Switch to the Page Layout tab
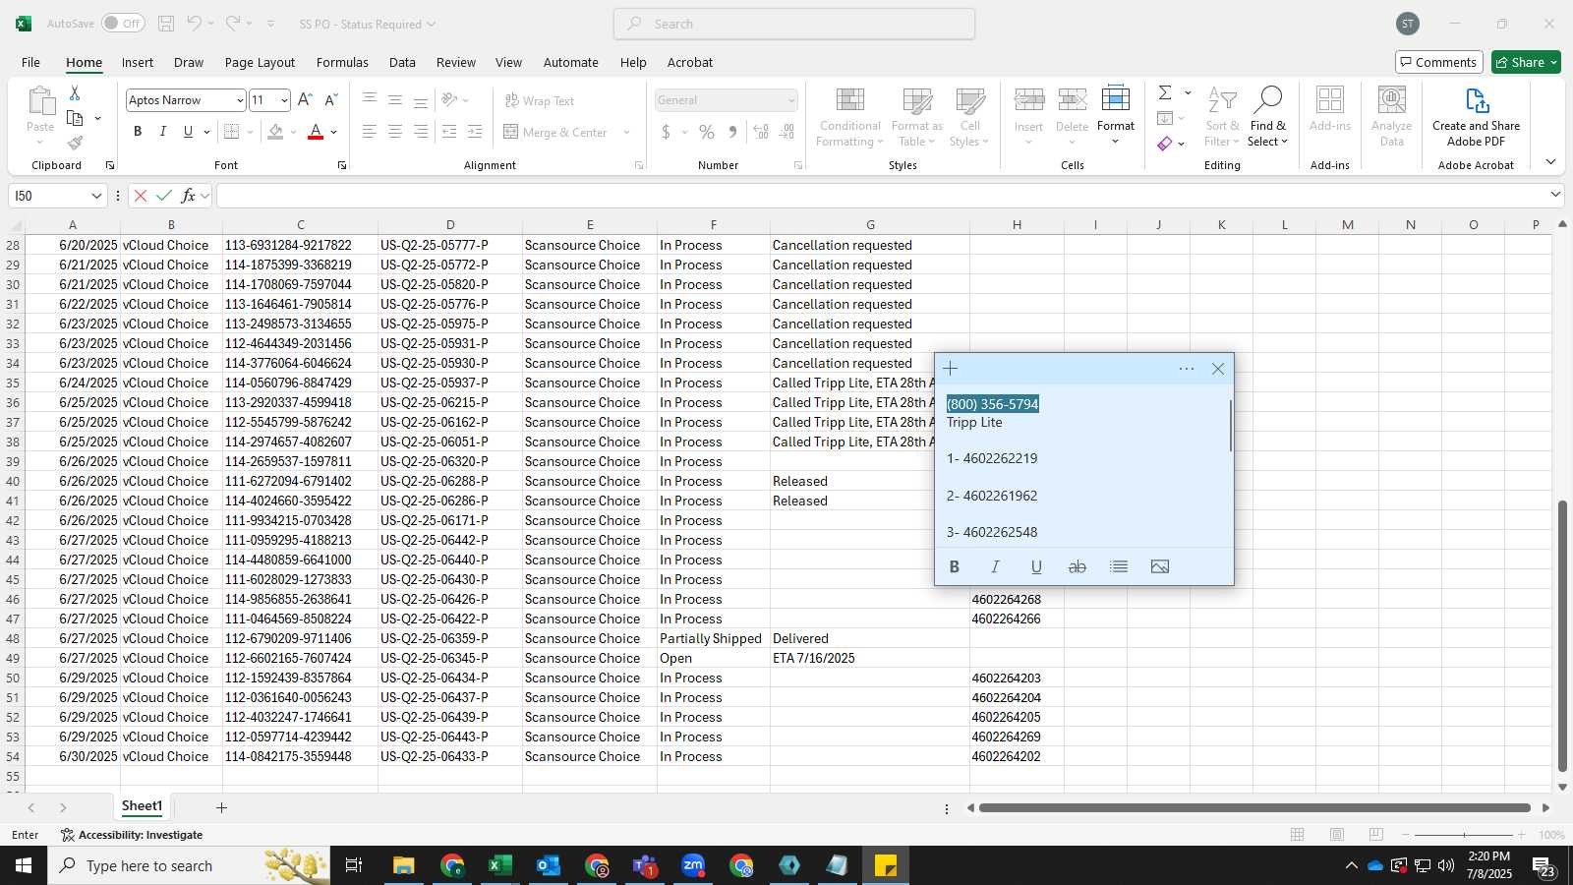1573x885 pixels. [260, 62]
